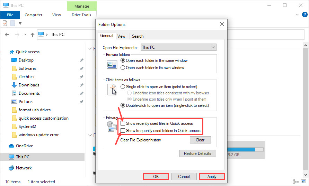The image size is (309, 186).
Task: Click the Desktop folder icon in sidebar
Action: click(x=14, y=60)
